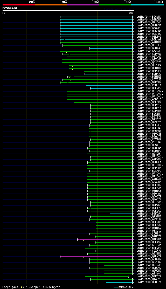This screenshot has width=166, height=289.
Task: Click the UniRef100_Q0JBZ6 label
Action: tap(149, 63)
